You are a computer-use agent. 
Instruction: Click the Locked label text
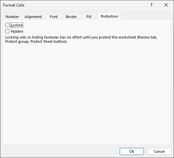17,25
